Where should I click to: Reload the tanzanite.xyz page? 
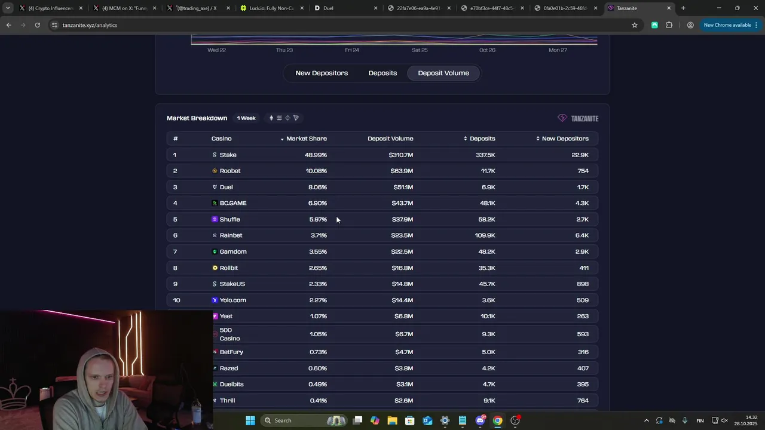pos(37,25)
